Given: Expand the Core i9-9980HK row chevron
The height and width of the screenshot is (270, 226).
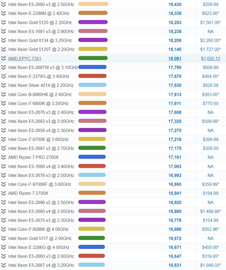Looking at the screenshot, I should click(4, 94).
